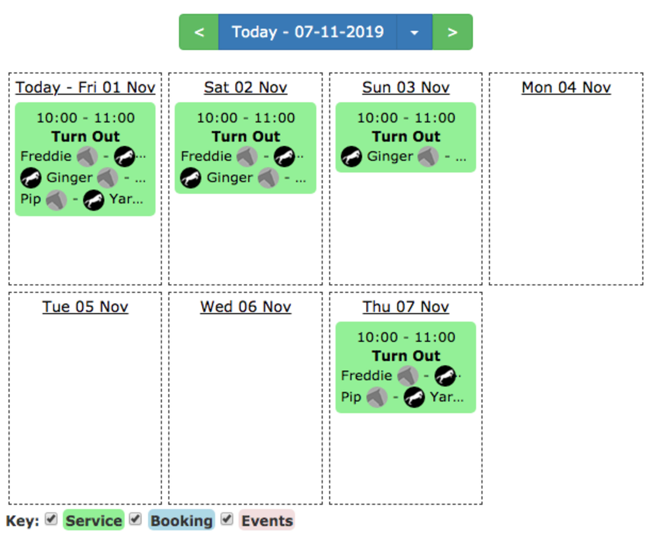
Task: Toggle the Events key checkbox
Action: tap(227, 519)
